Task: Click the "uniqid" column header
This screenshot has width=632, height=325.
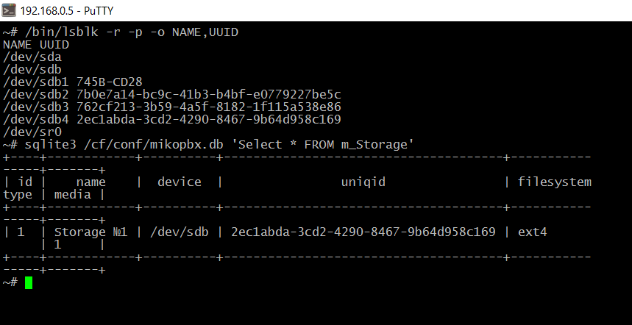Action: click(x=363, y=182)
